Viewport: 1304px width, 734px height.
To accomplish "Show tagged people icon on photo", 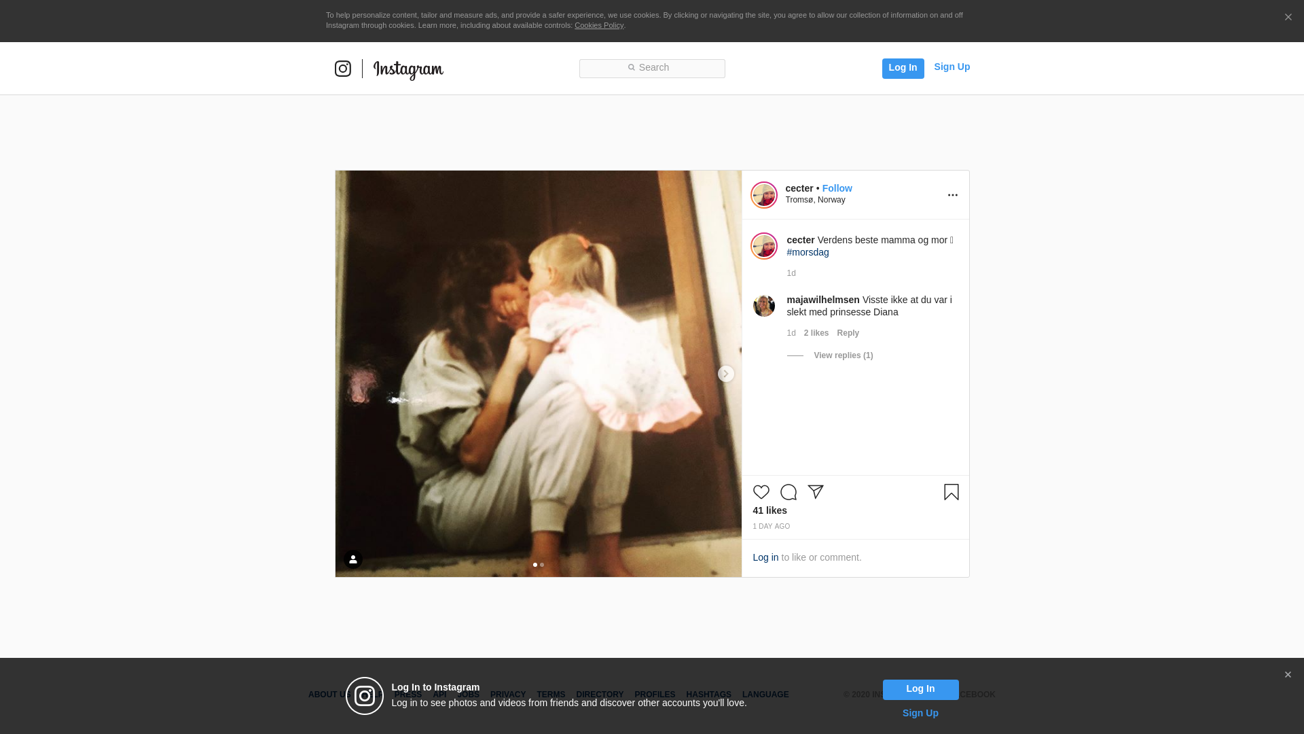I will (352, 559).
